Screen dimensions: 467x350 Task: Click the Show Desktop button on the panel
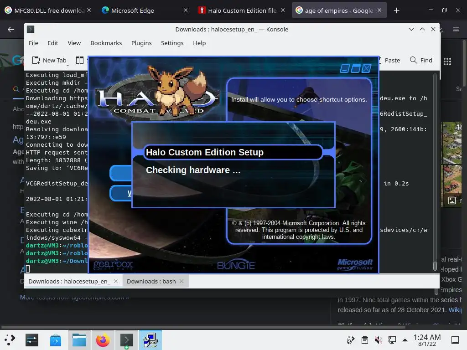(455, 340)
